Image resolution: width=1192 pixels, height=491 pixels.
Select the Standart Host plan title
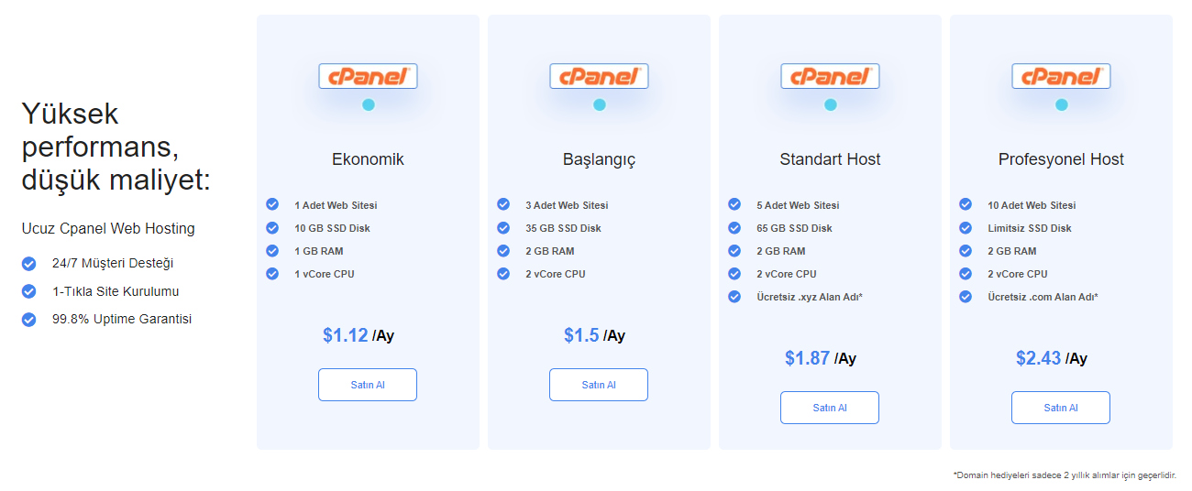(x=830, y=159)
